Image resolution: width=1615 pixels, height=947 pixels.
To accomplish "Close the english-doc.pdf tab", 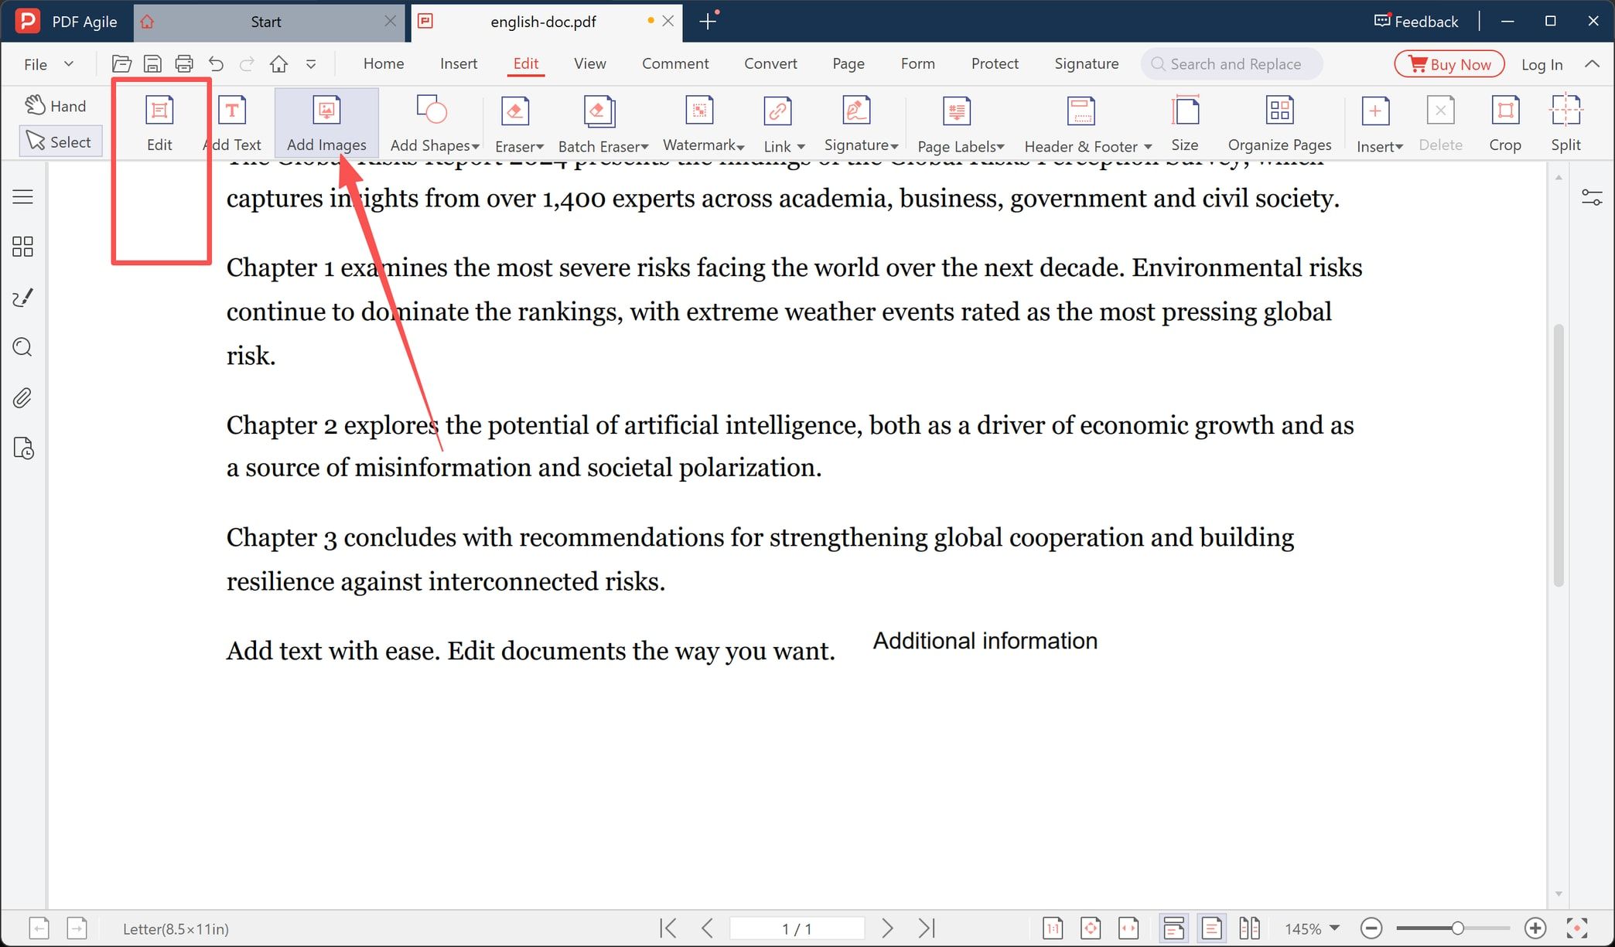I will click(668, 21).
